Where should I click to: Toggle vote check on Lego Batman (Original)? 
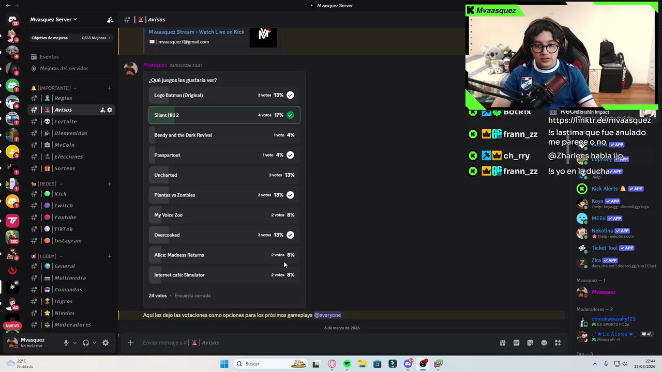tap(290, 95)
